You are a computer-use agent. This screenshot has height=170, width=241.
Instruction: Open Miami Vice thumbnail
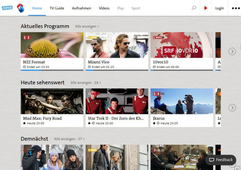(117, 45)
